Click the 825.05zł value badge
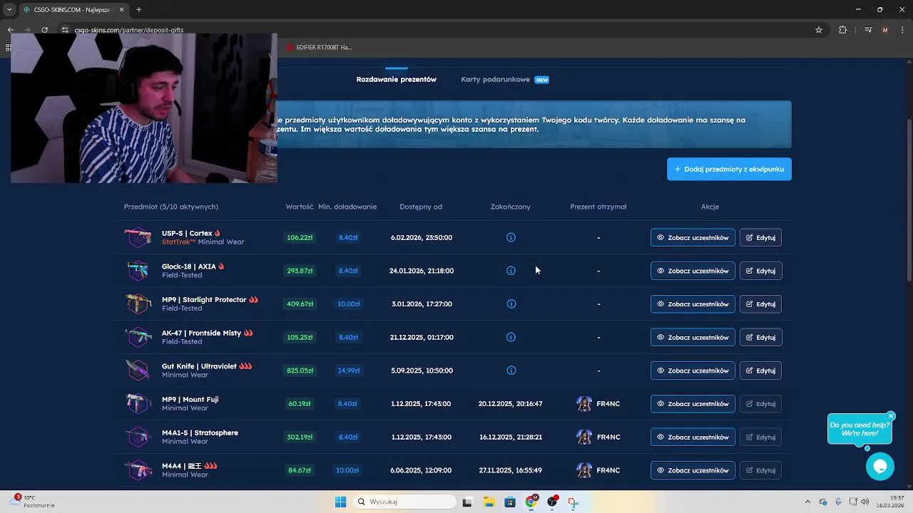Viewport: 913px width, 513px height. [x=300, y=370]
